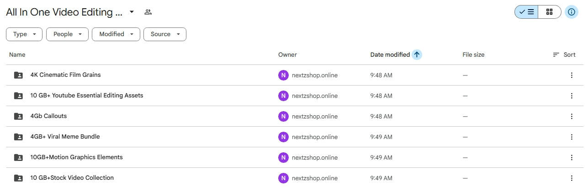Switch to list layout view
The width and height of the screenshot is (588, 188).
[526, 12]
